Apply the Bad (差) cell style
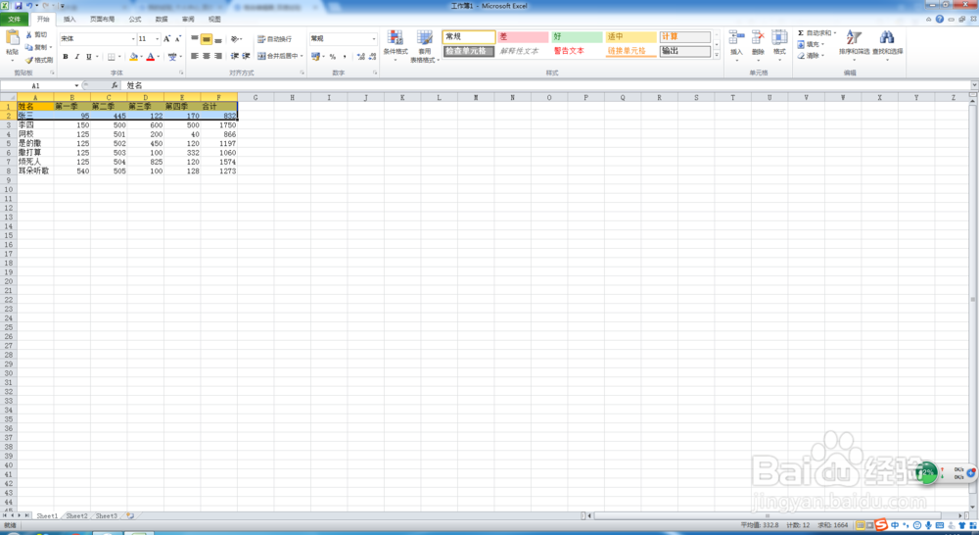 pyautogui.click(x=523, y=37)
